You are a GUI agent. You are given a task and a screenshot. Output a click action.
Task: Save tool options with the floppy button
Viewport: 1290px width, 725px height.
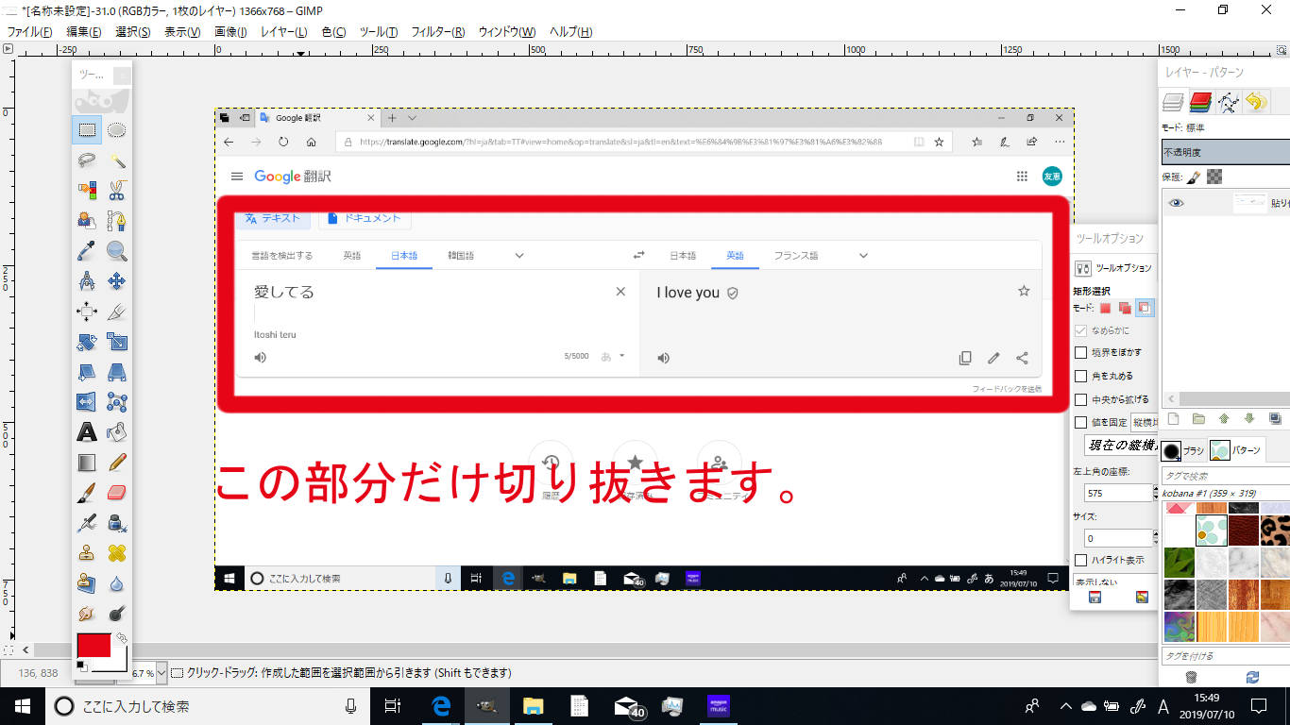1095,598
